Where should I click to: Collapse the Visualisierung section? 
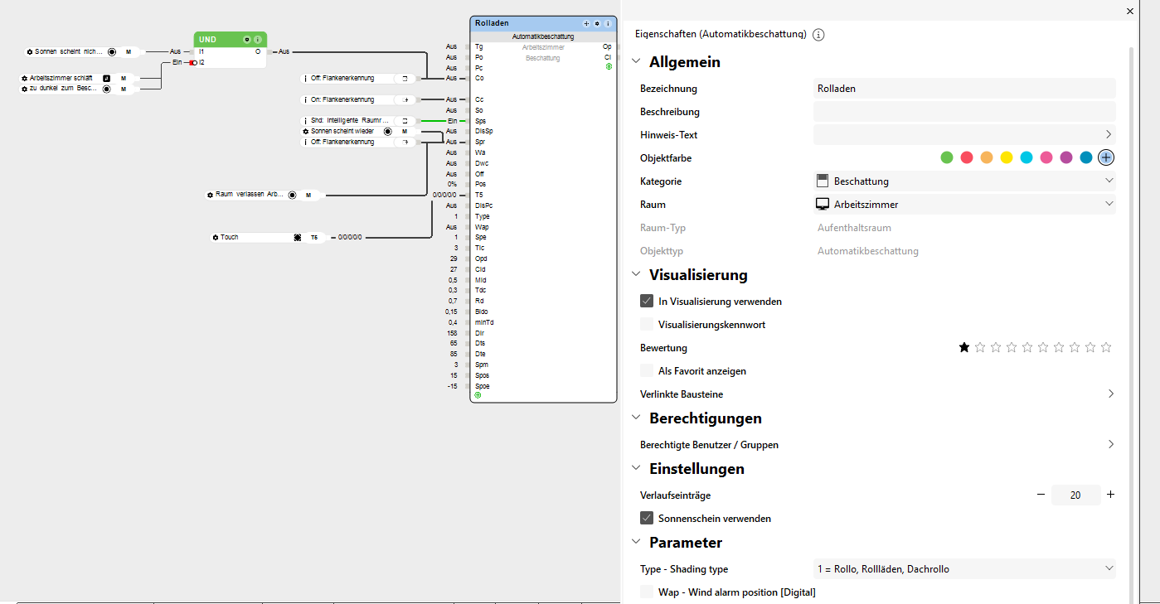coord(636,274)
